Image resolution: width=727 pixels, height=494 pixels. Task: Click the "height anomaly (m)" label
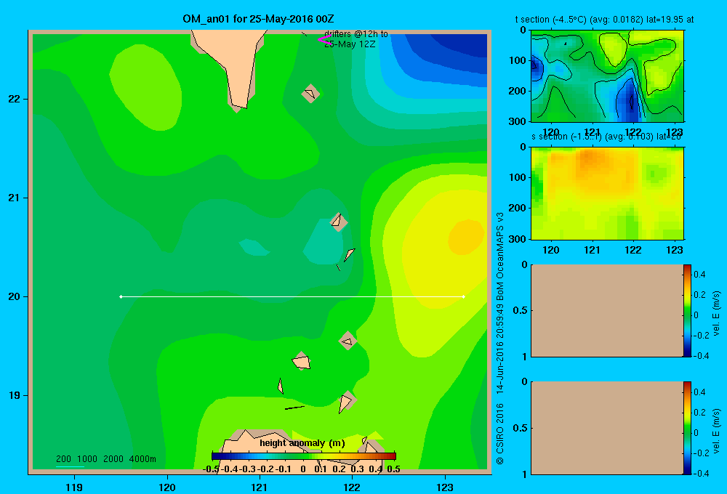click(302, 443)
